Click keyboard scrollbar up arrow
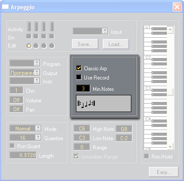This screenshot has width=184, height=181. tap(170, 29)
